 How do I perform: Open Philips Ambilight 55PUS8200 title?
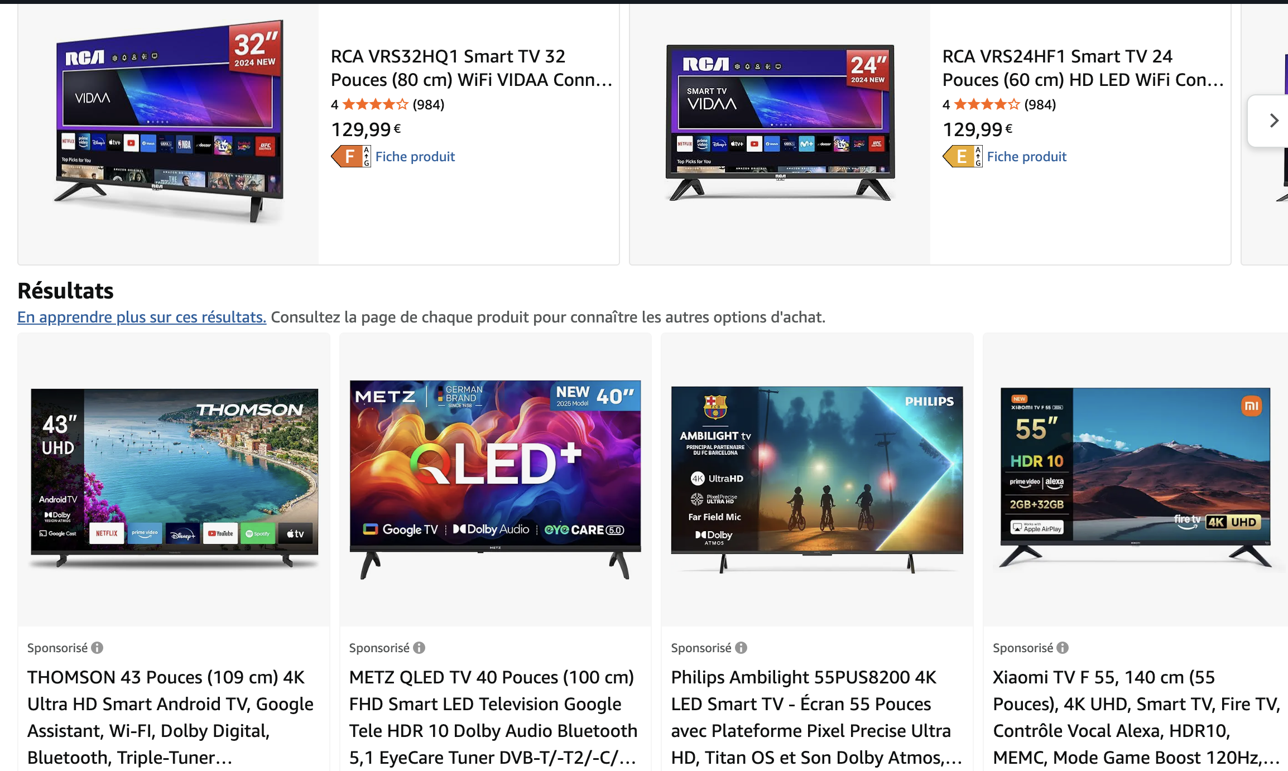coord(816,717)
